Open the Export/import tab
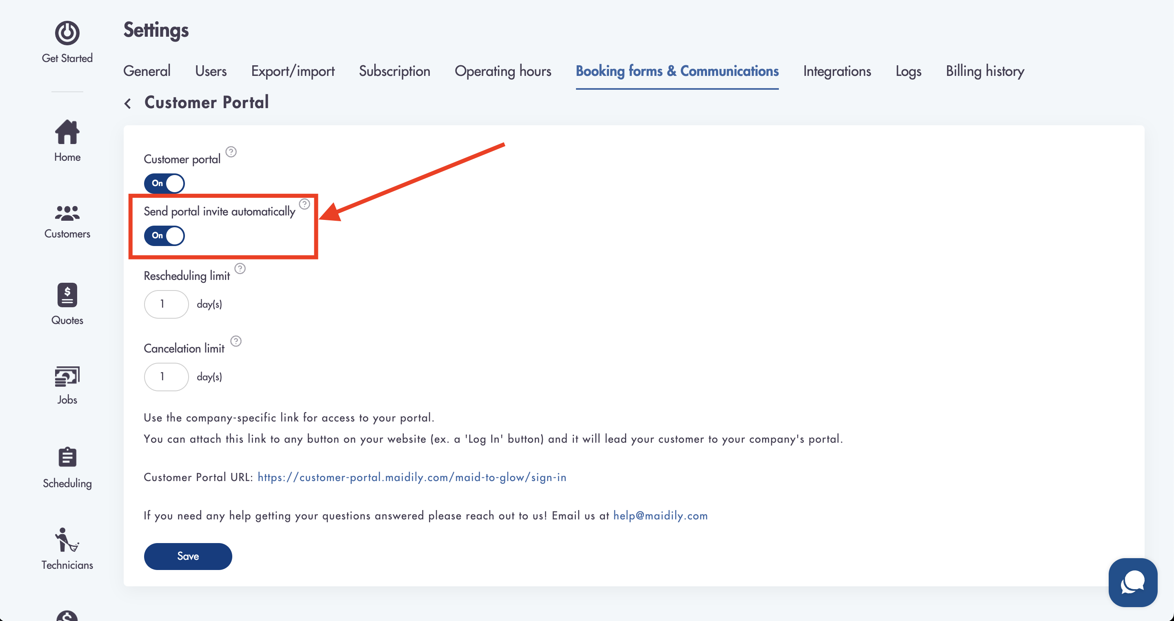 click(x=293, y=71)
